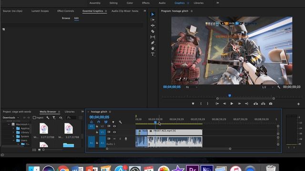Select Browse in Essential Graphics
The height and width of the screenshot is (171, 305).
click(66, 18)
